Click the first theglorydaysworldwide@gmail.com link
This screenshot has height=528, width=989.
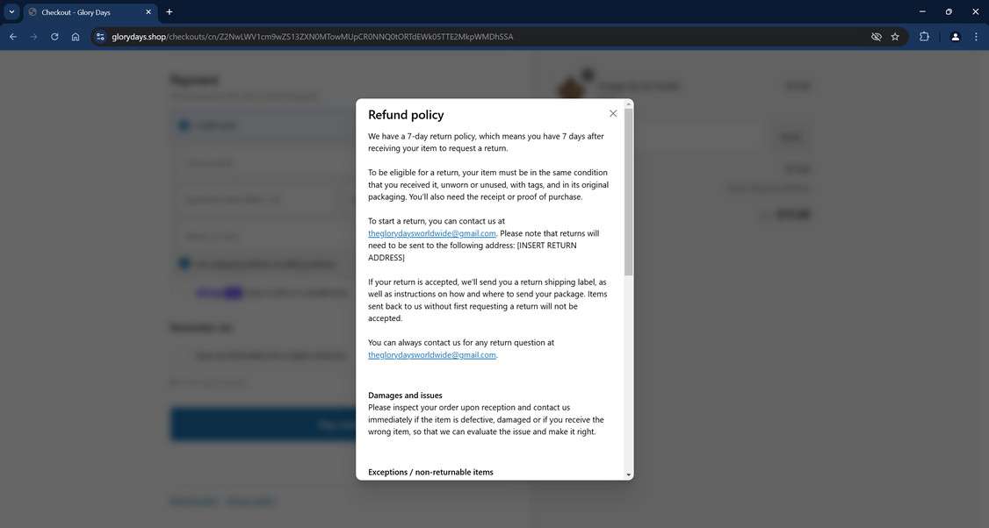tap(432, 233)
